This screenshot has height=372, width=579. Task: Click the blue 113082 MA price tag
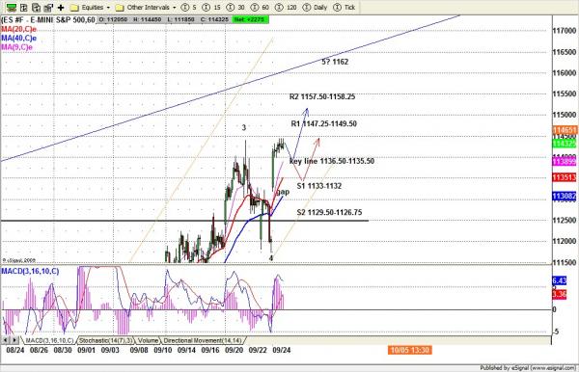[x=565, y=197]
